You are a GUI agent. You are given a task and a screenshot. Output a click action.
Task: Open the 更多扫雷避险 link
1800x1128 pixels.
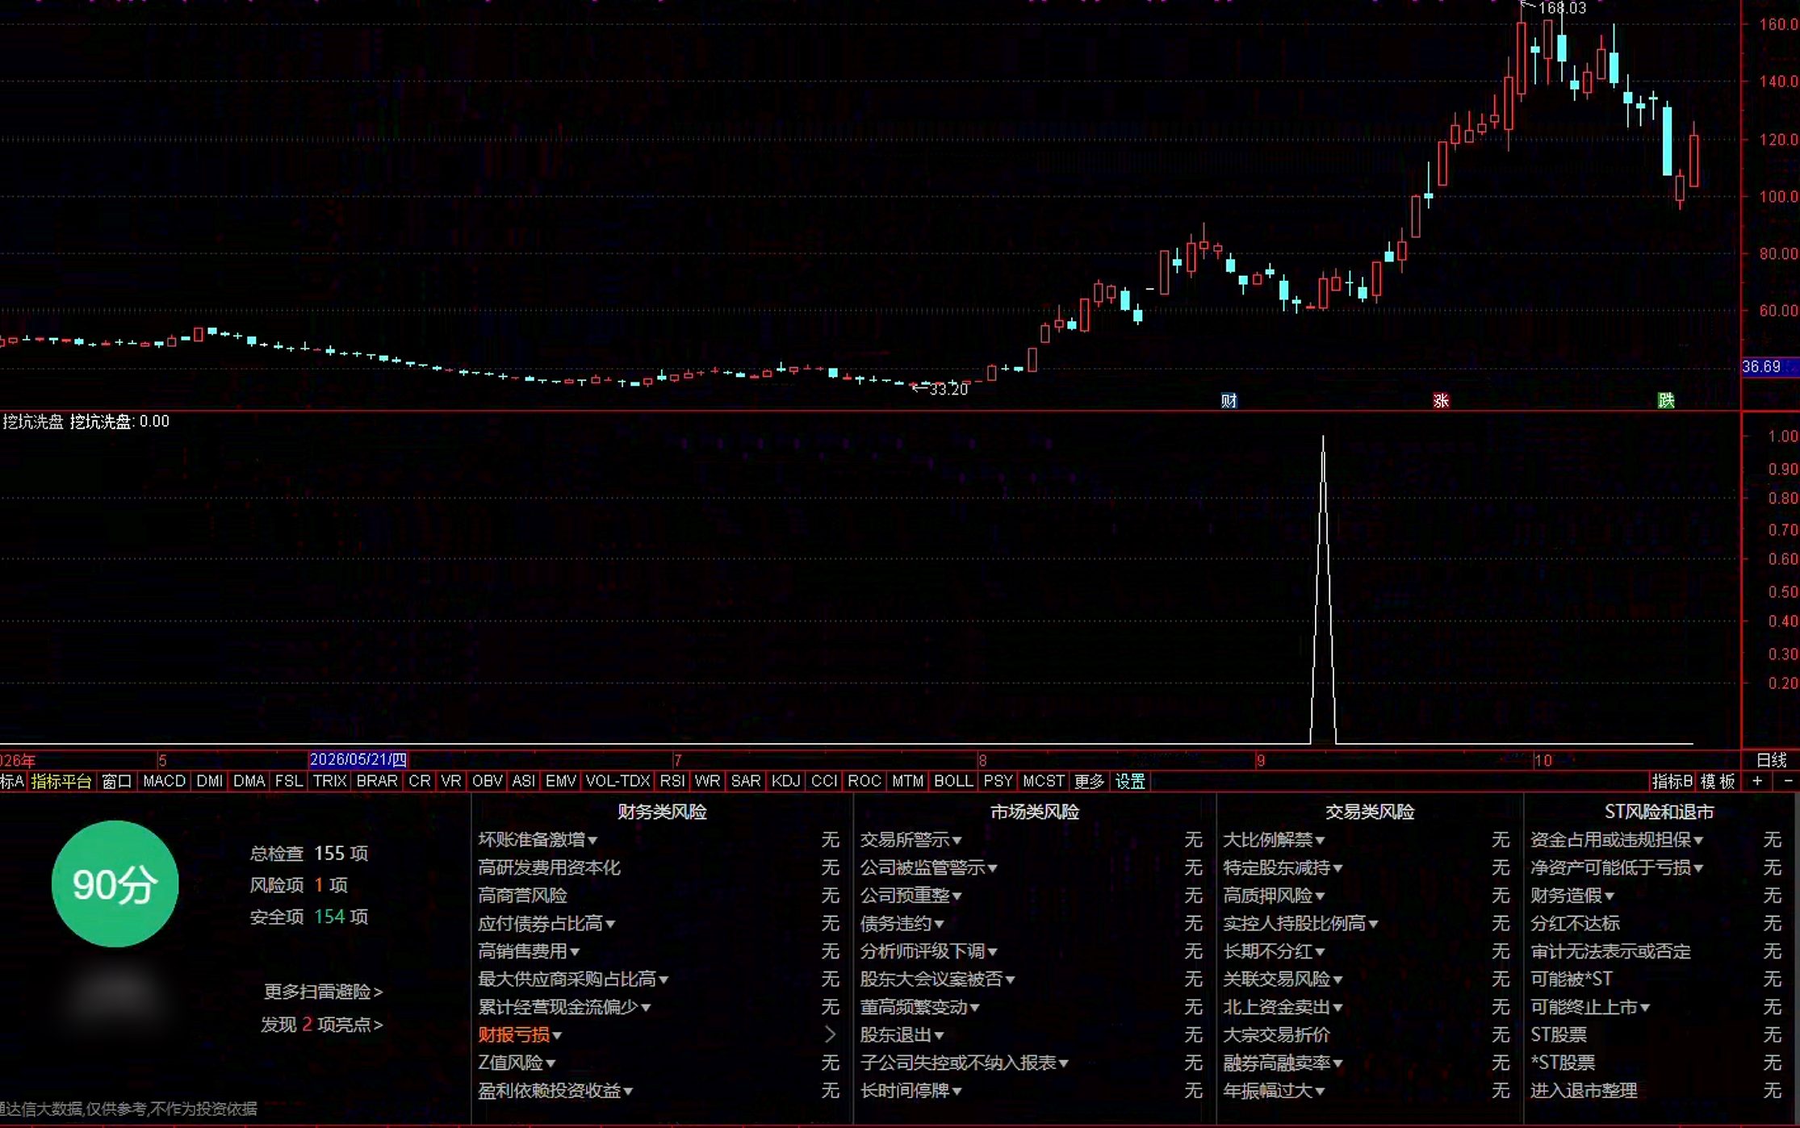point(323,992)
